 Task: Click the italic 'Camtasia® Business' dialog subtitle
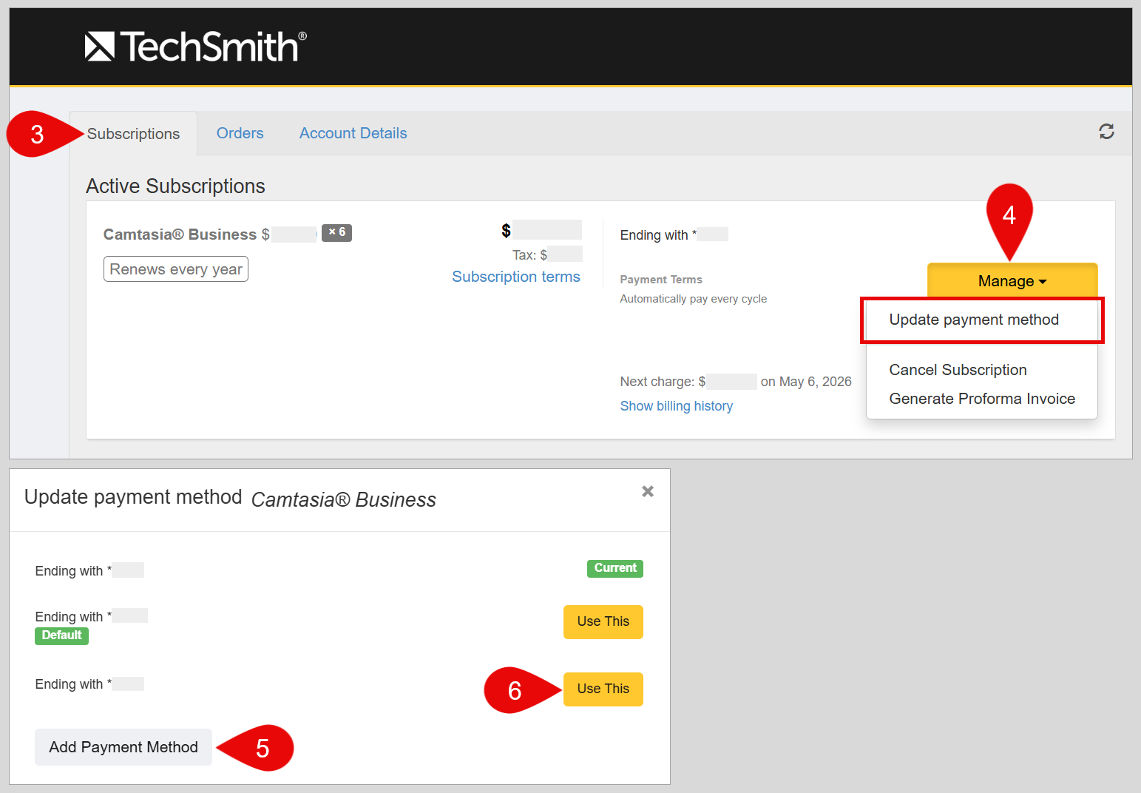[344, 500]
